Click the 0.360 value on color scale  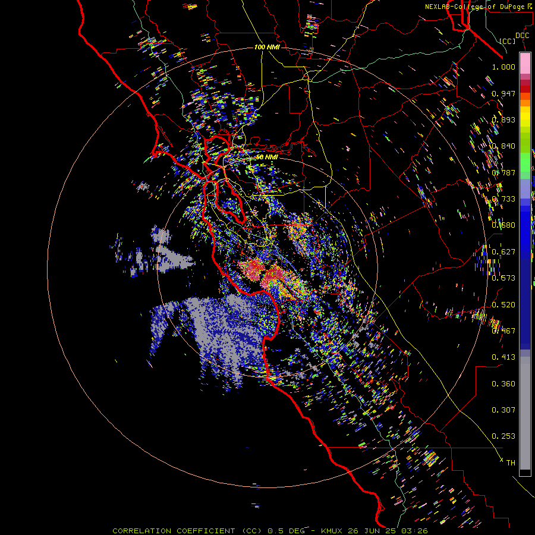(x=503, y=384)
